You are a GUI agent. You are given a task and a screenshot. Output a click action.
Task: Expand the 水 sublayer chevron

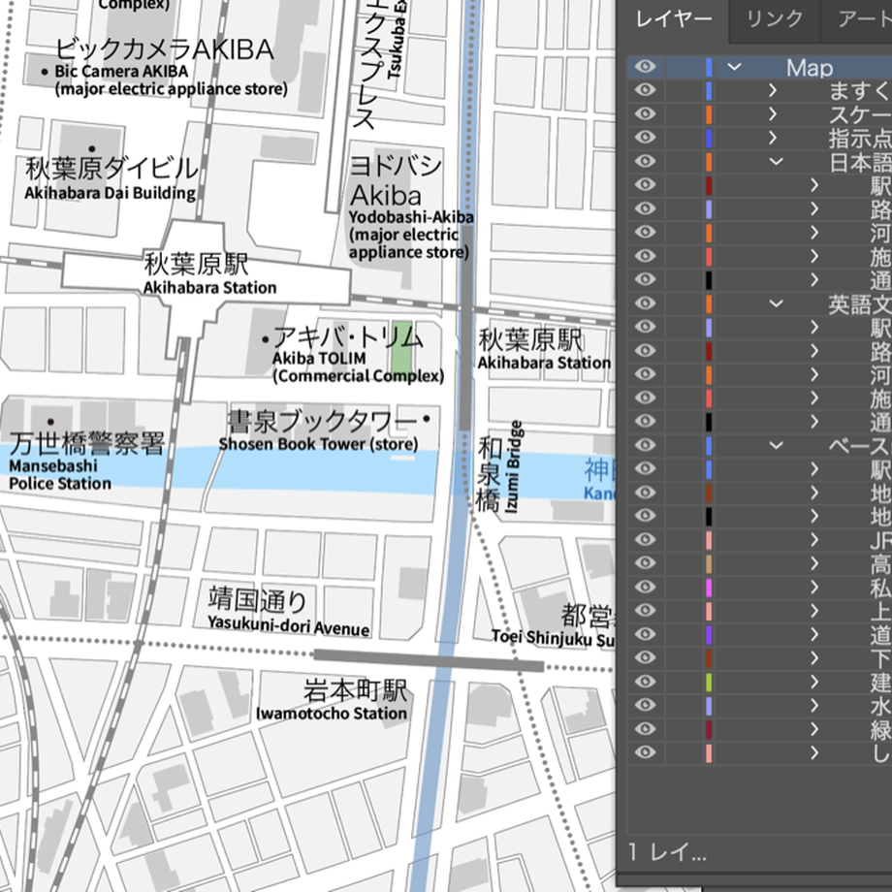pos(814,706)
